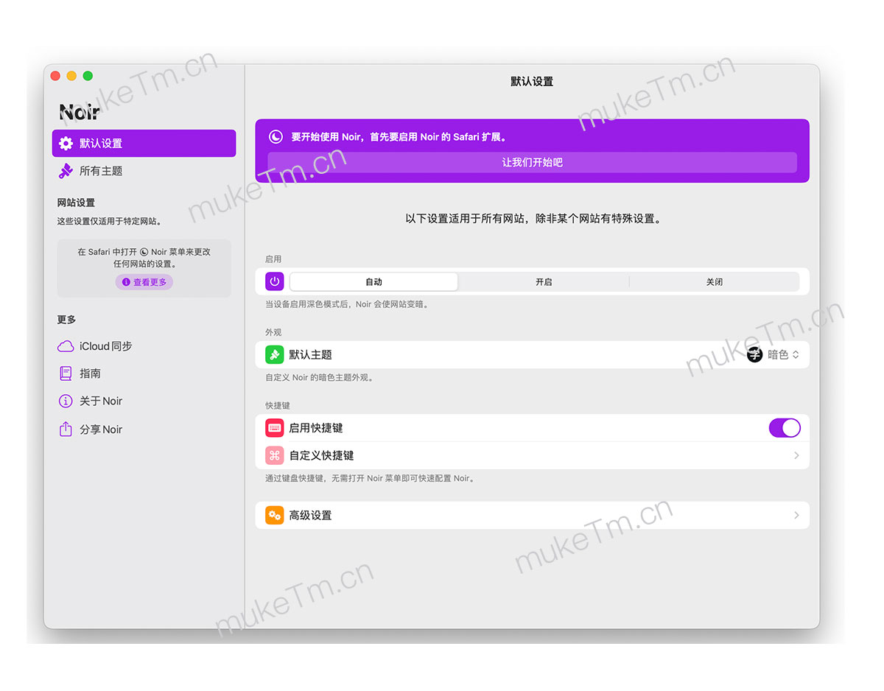Open 高级设置 via its chevron

(x=796, y=515)
